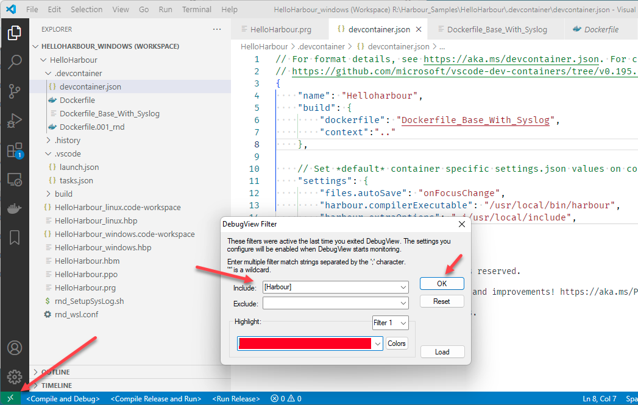Open the Run and Debug view
The width and height of the screenshot is (638, 405).
[x=15, y=121]
